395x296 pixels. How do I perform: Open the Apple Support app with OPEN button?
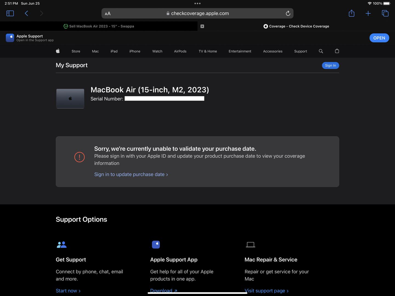pos(379,38)
